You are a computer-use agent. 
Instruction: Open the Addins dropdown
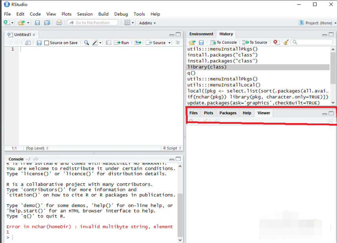coord(147,23)
